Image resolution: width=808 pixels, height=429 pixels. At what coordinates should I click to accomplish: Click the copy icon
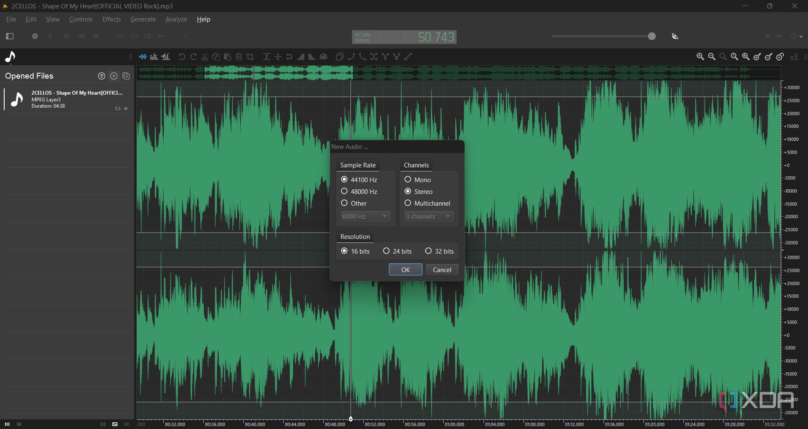216,57
